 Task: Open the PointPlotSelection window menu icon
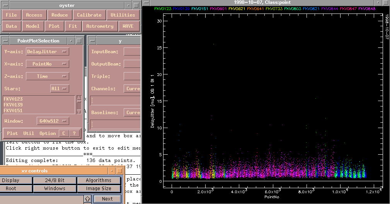[x=5, y=41]
